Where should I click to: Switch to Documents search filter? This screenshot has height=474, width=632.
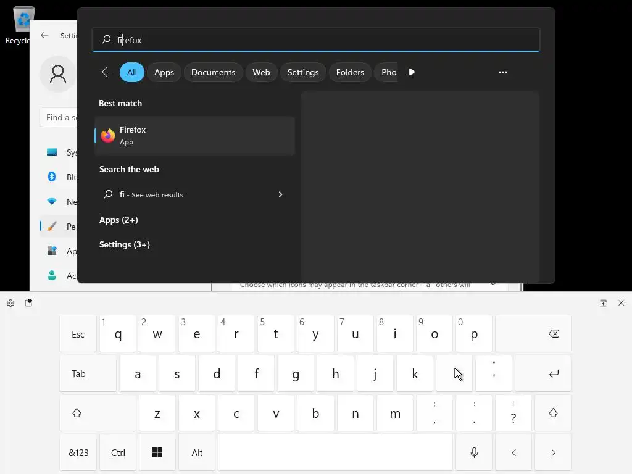coord(213,72)
